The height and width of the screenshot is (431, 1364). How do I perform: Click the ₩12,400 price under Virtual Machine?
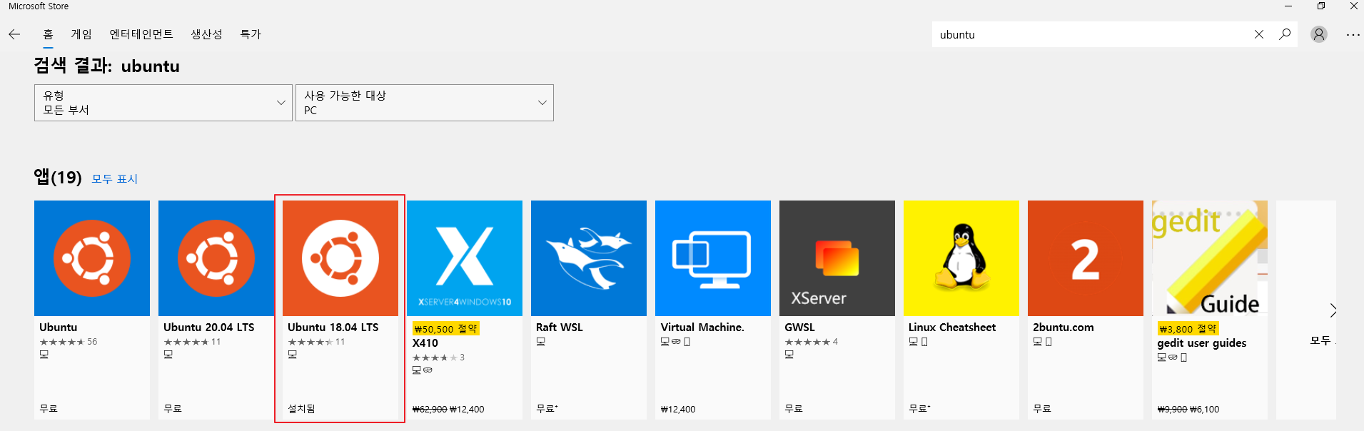pos(678,410)
